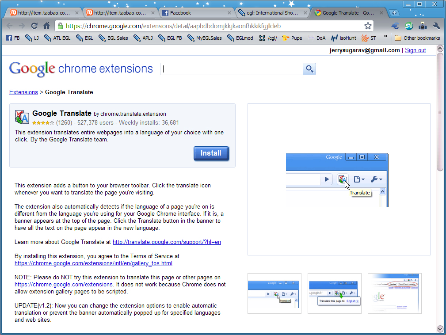Click the scrollbar down arrow

click(x=440, y=329)
